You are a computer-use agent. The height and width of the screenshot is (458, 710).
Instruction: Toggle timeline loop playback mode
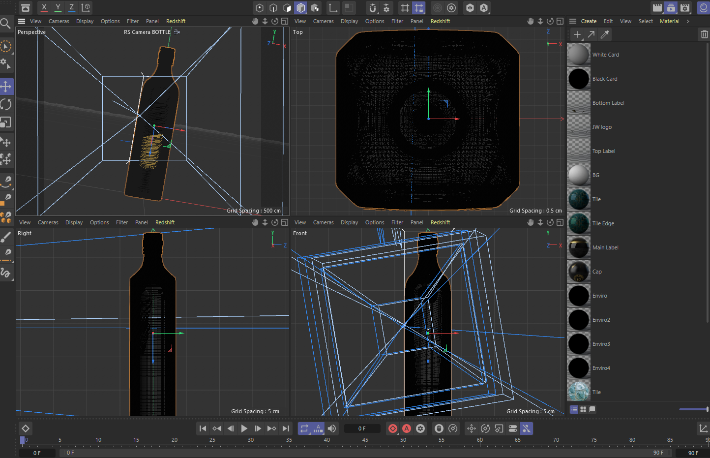[304, 428]
